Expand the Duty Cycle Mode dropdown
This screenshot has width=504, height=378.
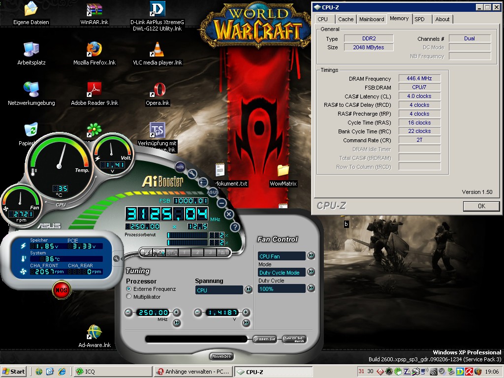pyautogui.click(x=311, y=272)
